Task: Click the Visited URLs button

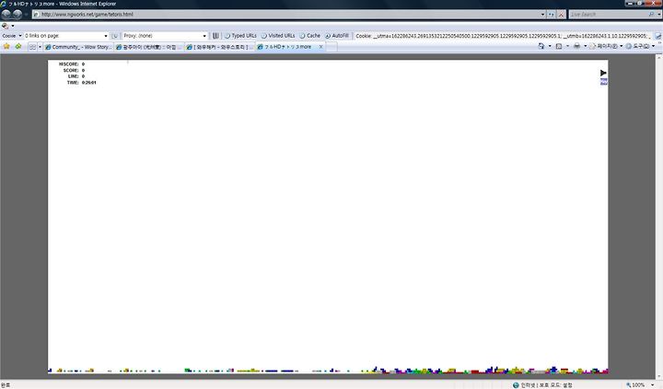Action: coord(278,36)
